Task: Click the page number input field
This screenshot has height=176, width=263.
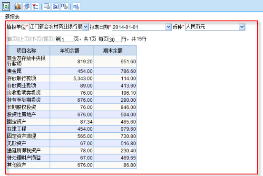Action: [67, 39]
